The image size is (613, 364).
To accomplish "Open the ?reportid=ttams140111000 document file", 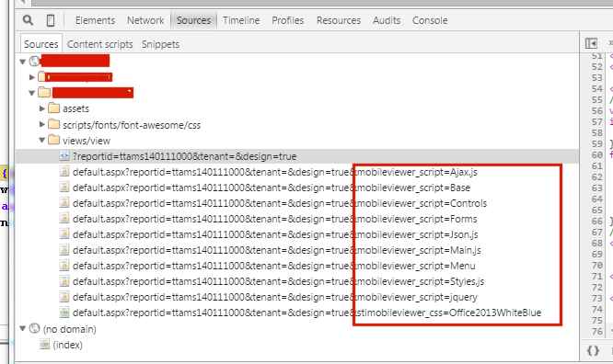I will [x=184, y=156].
